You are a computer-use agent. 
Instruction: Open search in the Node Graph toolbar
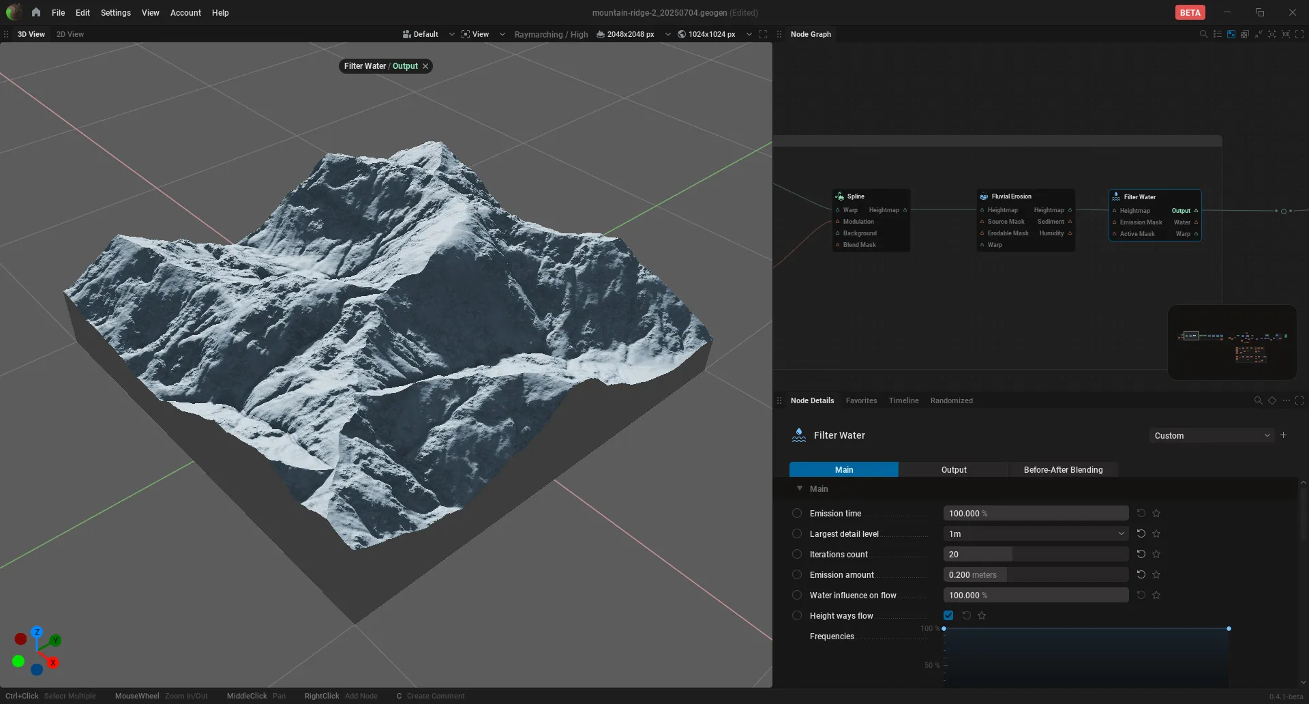[1203, 34]
